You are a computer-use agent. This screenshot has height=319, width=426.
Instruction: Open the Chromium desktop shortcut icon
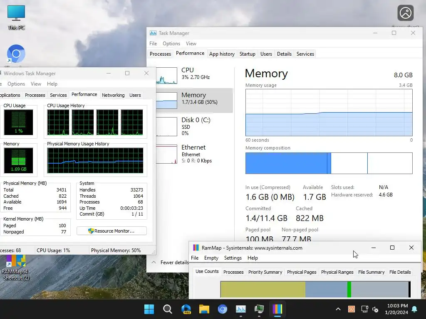pyautogui.click(x=16, y=54)
